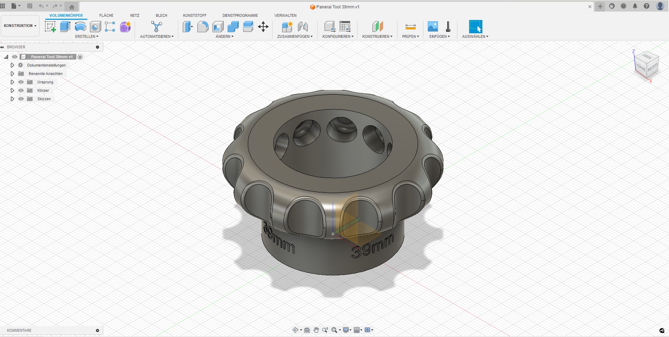Open display settings monitor dropdown

point(347,330)
